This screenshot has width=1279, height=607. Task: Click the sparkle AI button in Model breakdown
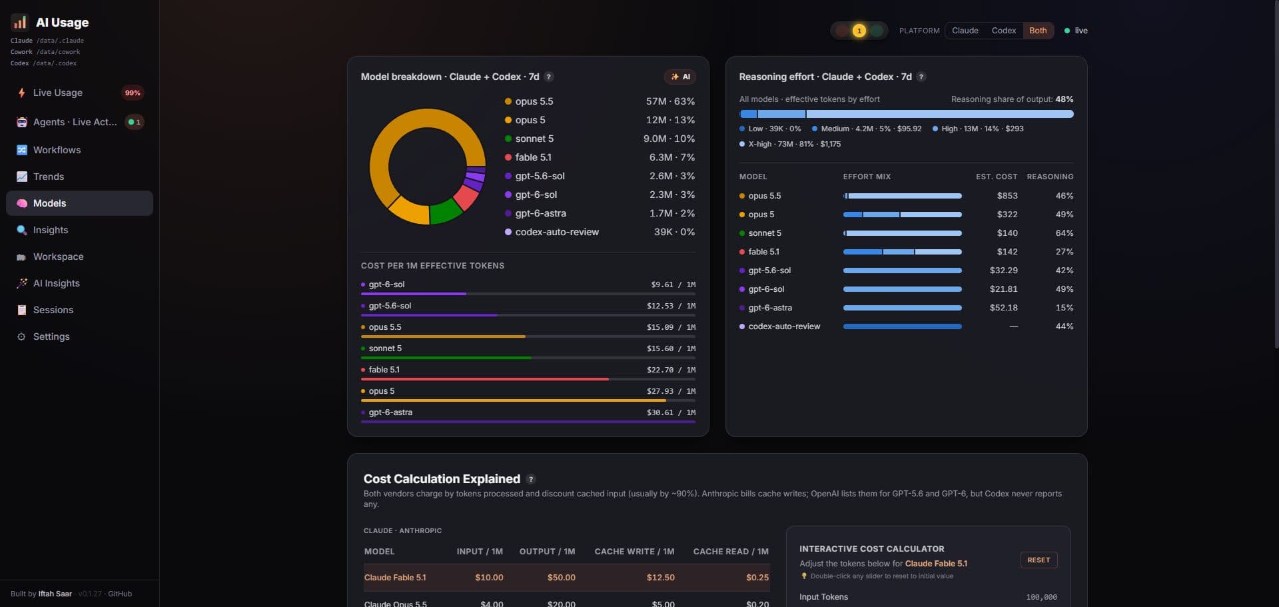pos(680,77)
